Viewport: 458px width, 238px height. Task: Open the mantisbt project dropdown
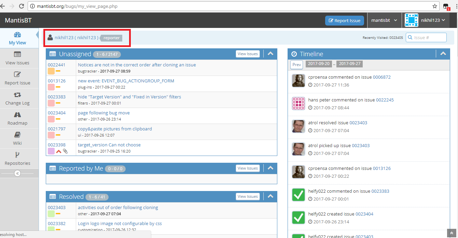click(x=384, y=20)
